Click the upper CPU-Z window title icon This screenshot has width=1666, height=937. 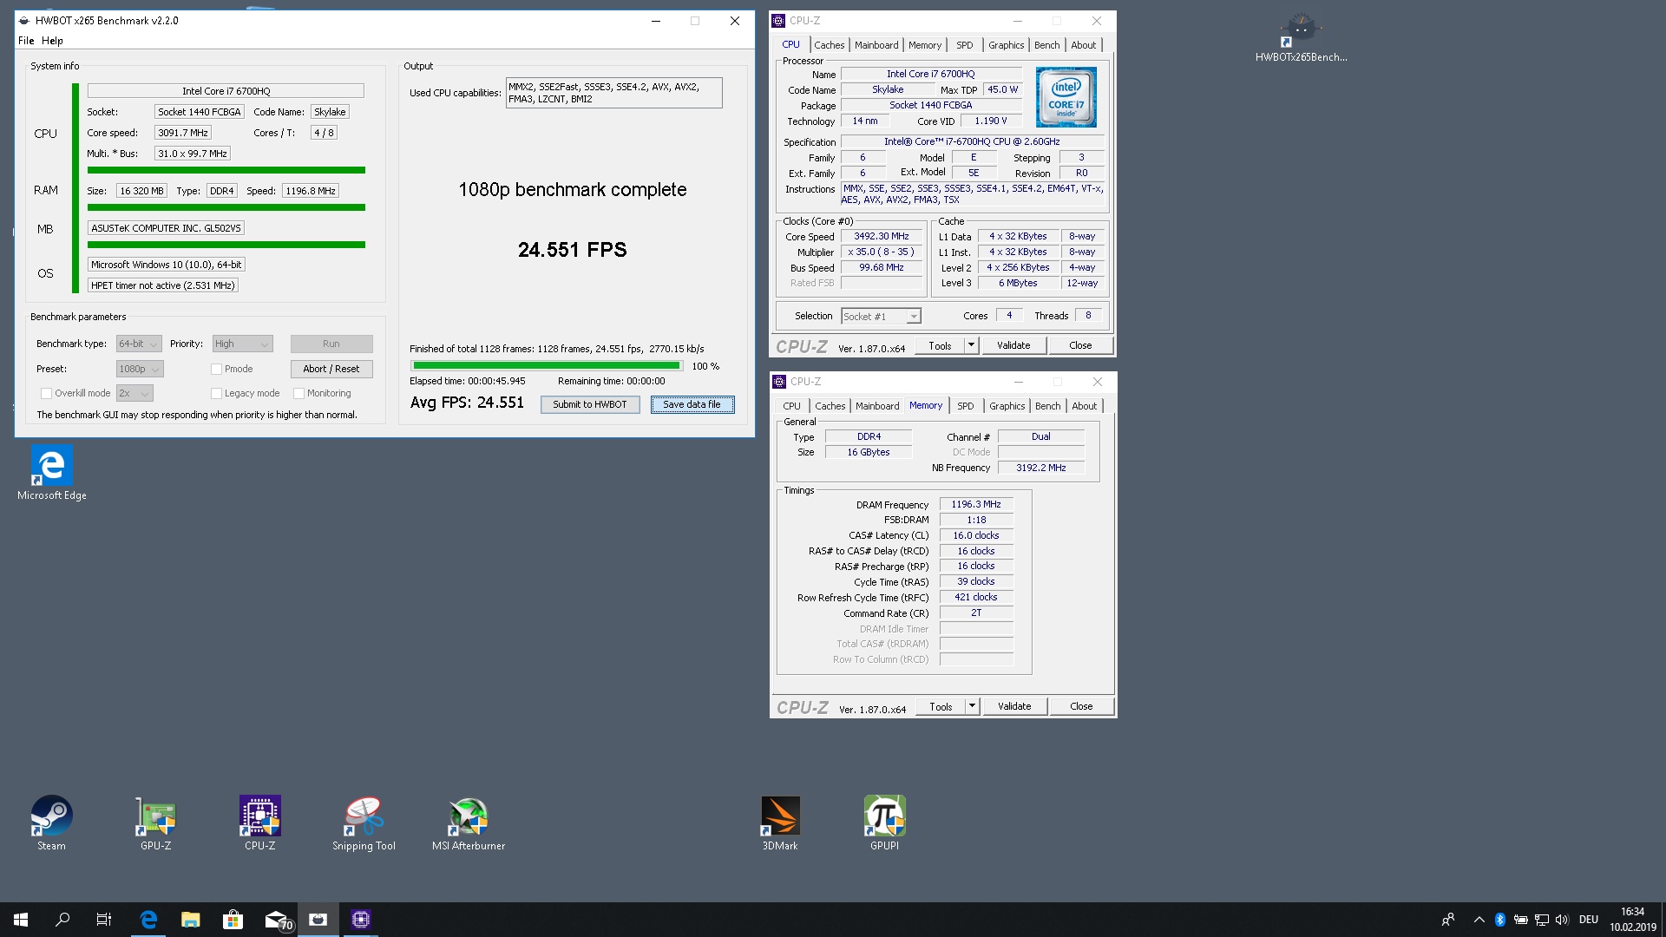(x=778, y=21)
